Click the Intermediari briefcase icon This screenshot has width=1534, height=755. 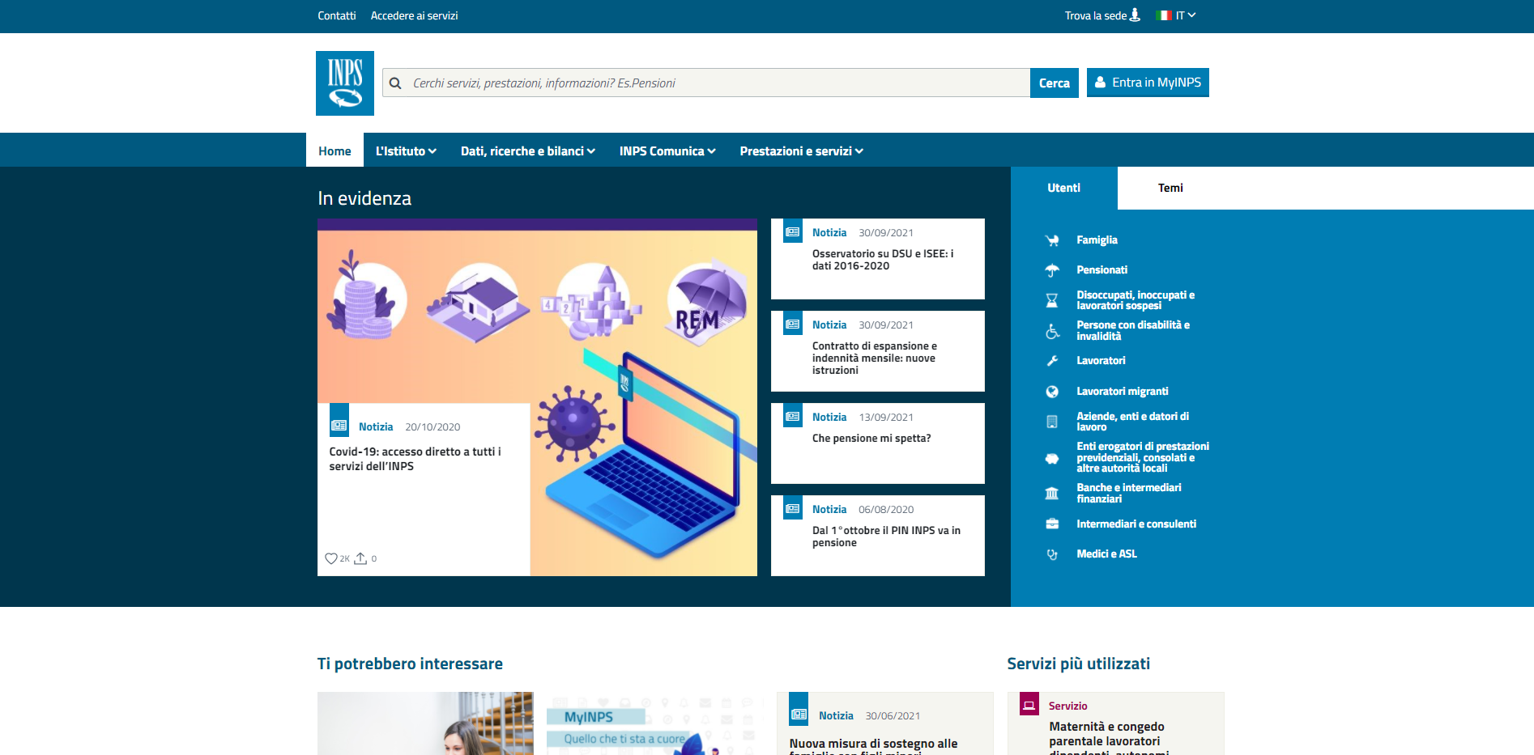pyautogui.click(x=1052, y=524)
